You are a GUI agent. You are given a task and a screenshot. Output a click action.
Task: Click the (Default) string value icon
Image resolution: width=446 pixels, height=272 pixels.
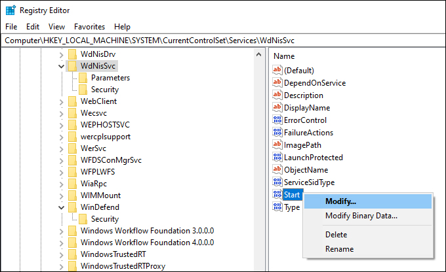[277, 70]
